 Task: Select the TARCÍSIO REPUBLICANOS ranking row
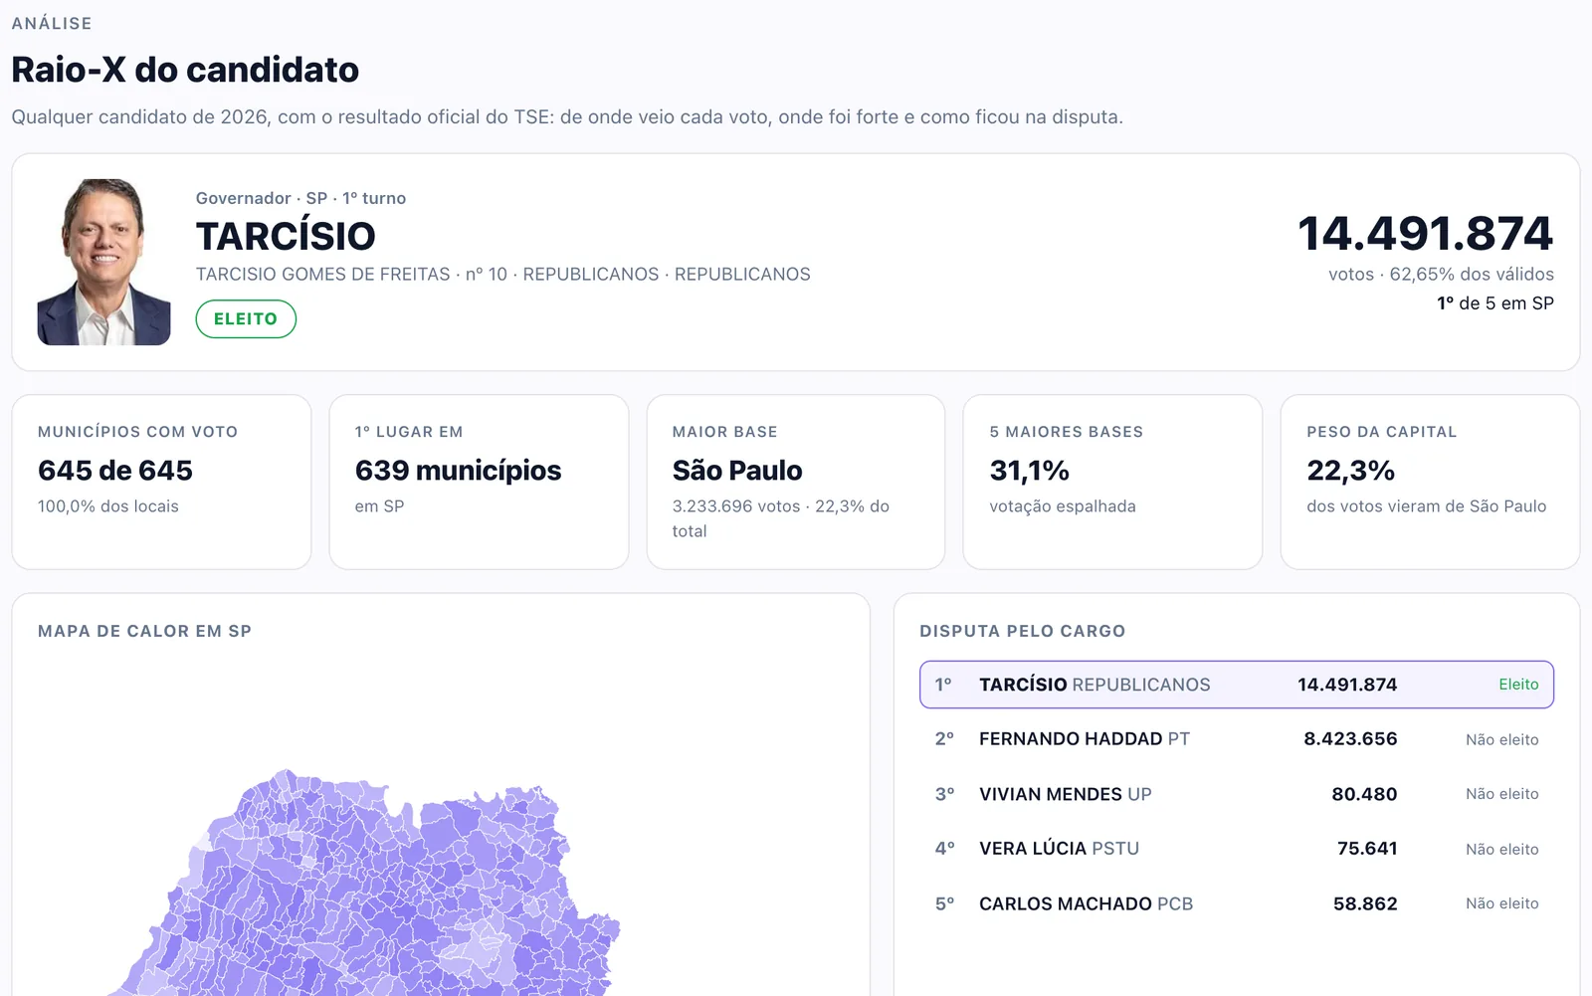pos(1236,685)
